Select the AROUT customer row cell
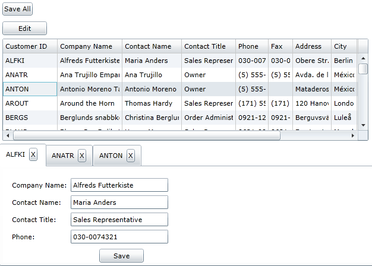372x266 pixels. (x=30, y=103)
